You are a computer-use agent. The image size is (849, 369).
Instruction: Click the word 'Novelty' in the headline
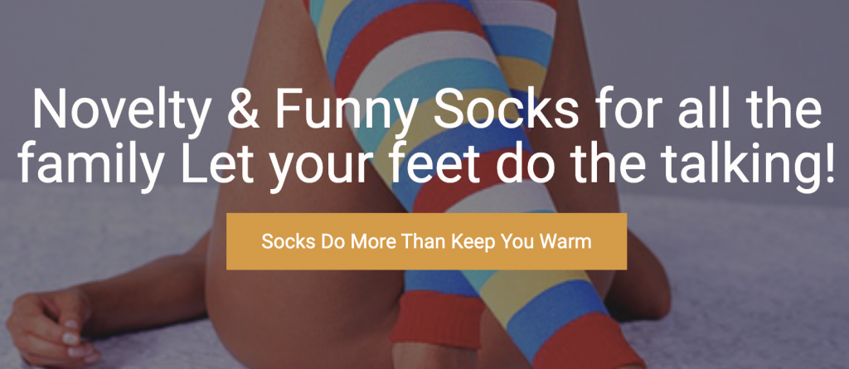tap(121, 107)
